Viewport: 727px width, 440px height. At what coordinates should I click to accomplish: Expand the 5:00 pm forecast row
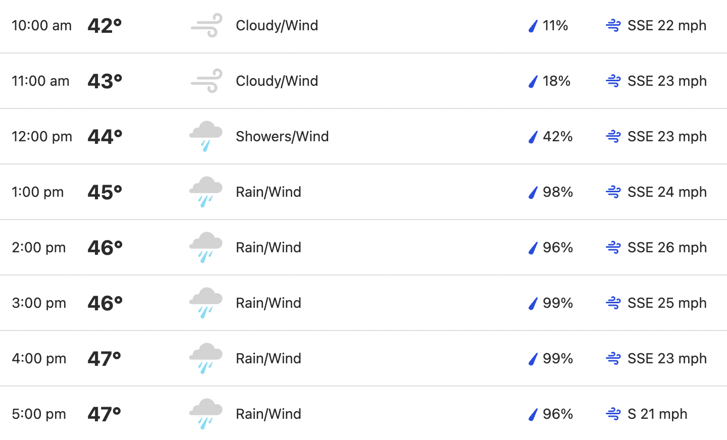tap(363, 414)
